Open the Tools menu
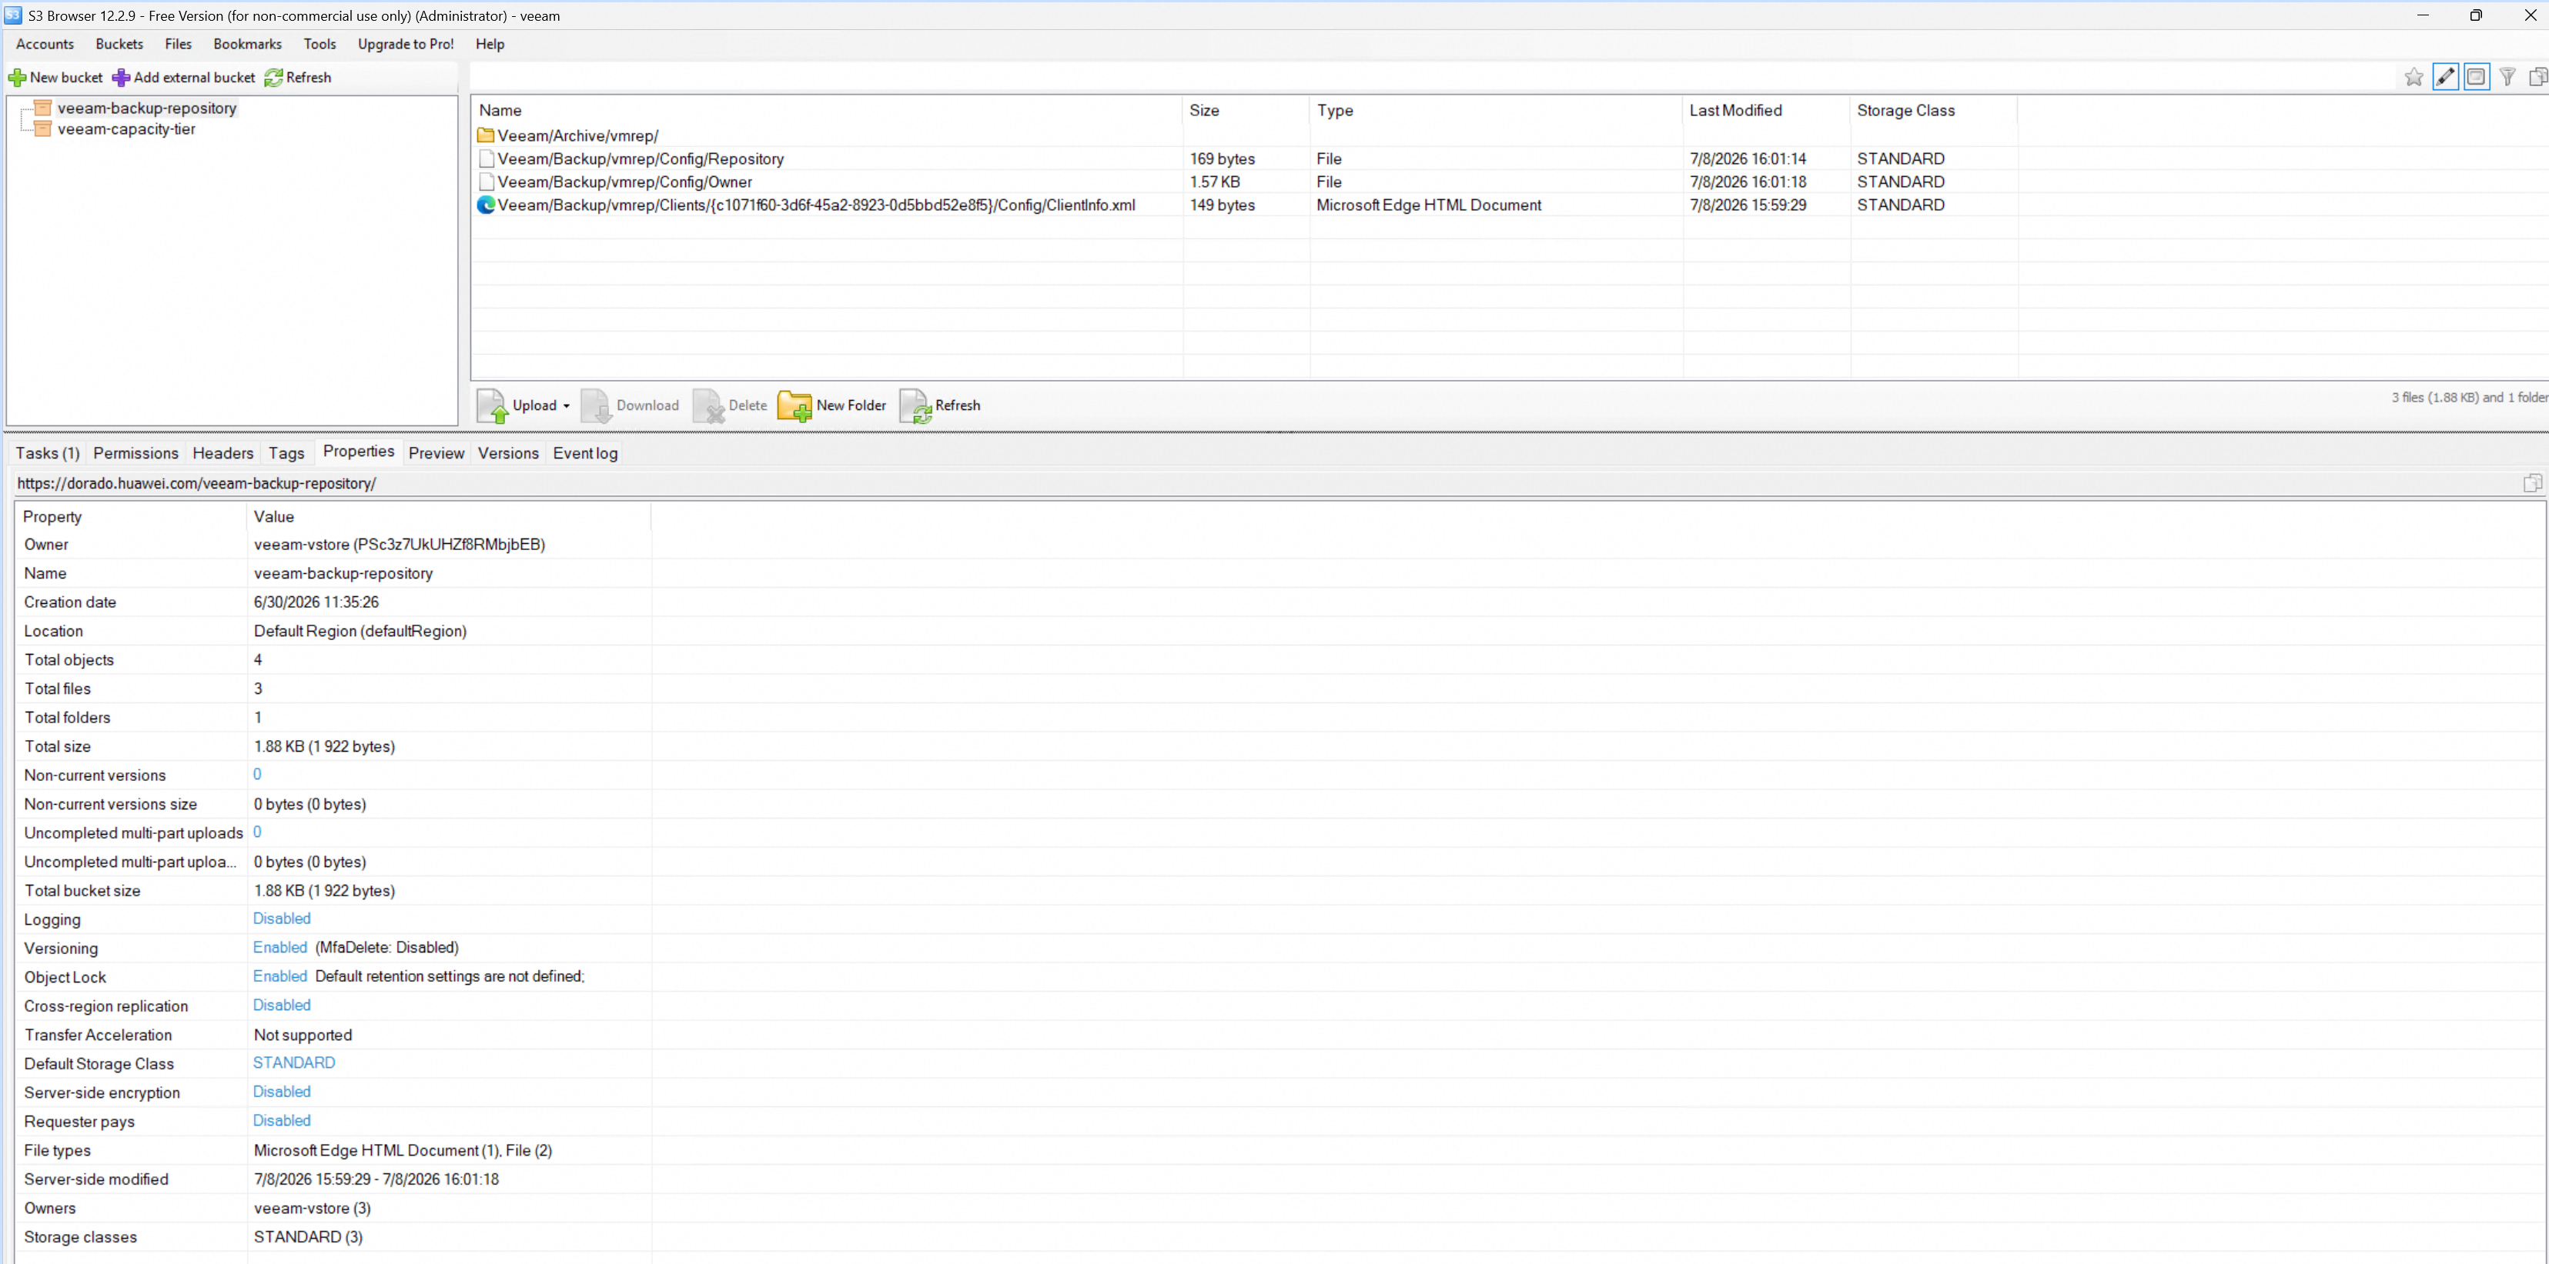The image size is (2549, 1264). [x=319, y=44]
